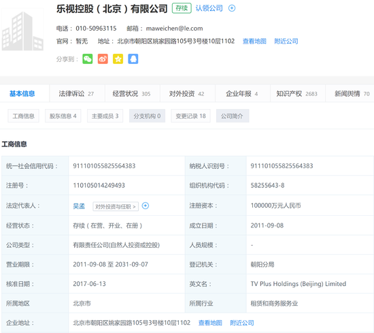Click registration authority 朝阳分局
Viewport: 374px width, 333px height.
pos(262,264)
